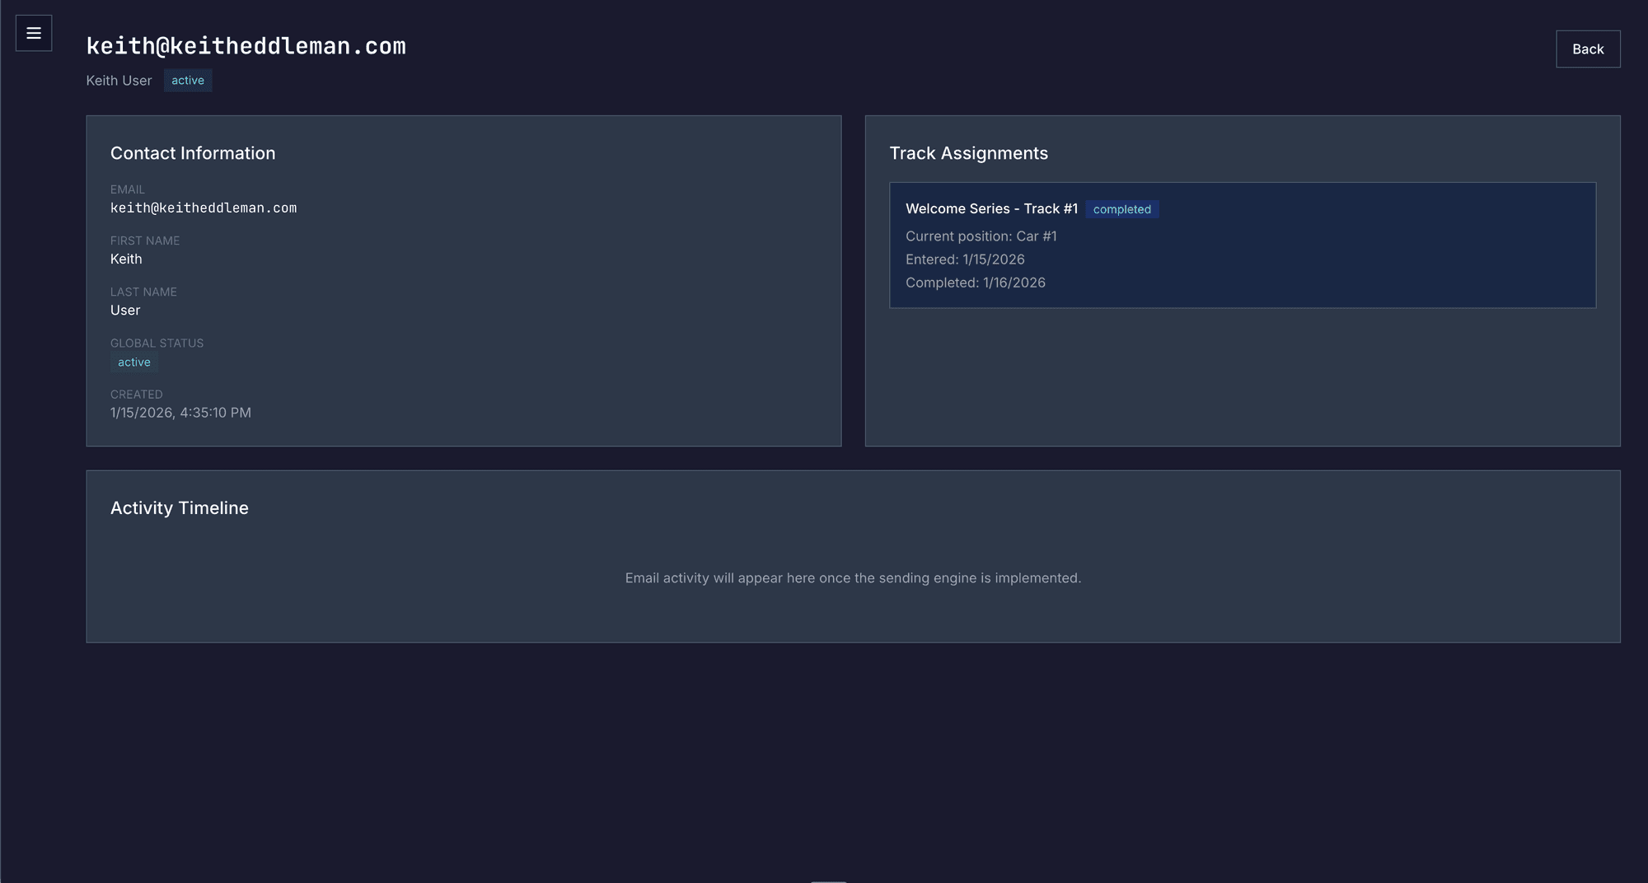Click the First Name value Keith
Image resolution: width=1648 pixels, height=883 pixels.
pyautogui.click(x=126, y=259)
